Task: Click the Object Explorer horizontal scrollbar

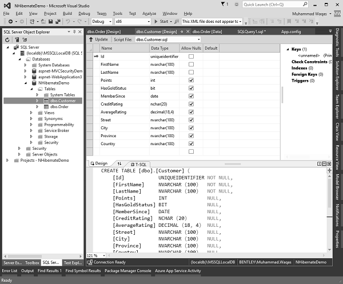Action: click(x=43, y=256)
